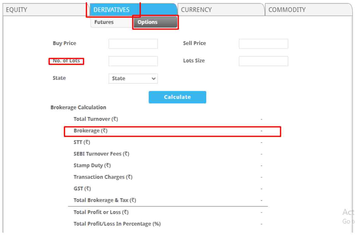Click the GST (₹) label
The height and width of the screenshot is (235, 355).
(82, 189)
